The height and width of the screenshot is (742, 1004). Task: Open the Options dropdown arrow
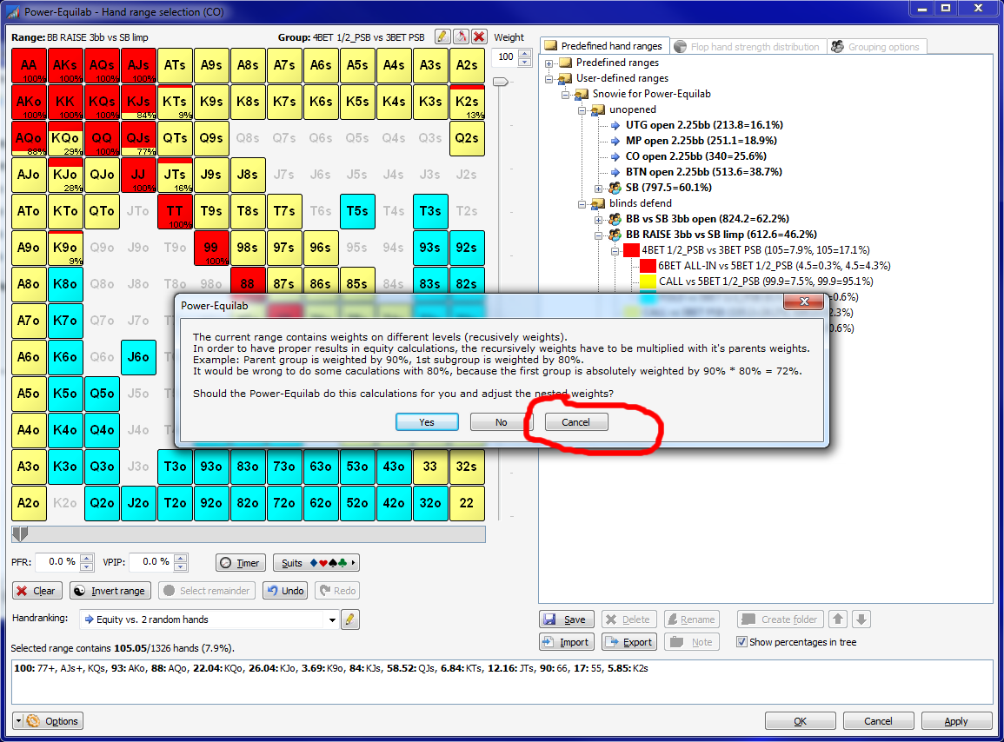pos(18,721)
